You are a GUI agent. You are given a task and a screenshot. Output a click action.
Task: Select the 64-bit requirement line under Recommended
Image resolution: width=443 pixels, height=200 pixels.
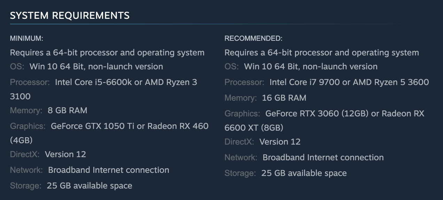[321, 53]
